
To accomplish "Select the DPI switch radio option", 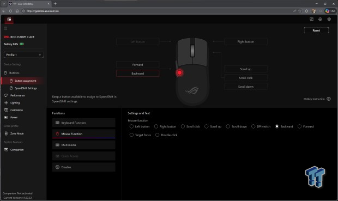I will [x=253, y=126].
